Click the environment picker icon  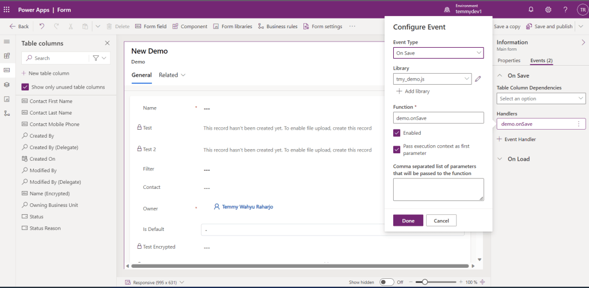tap(447, 10)
